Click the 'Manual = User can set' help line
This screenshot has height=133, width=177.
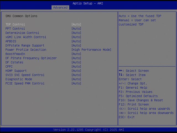(x=137, y=20)
